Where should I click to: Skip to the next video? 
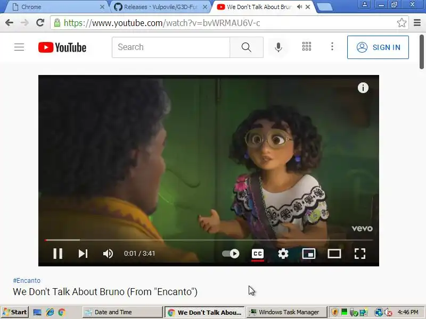pyautogui.click(x=83, y=254)
